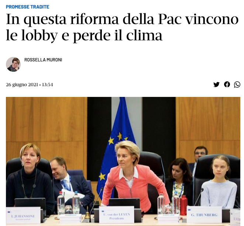244x226 pixels.
Task: Click the I. JUHANSONE nameplate
Action: point(23,215)
